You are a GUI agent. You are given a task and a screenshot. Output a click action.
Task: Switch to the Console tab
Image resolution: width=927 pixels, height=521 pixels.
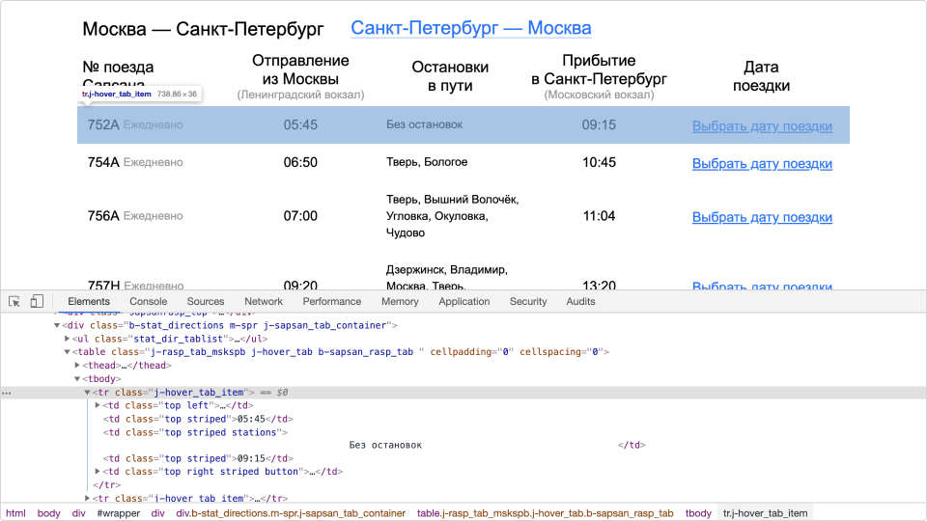[148, 301]
